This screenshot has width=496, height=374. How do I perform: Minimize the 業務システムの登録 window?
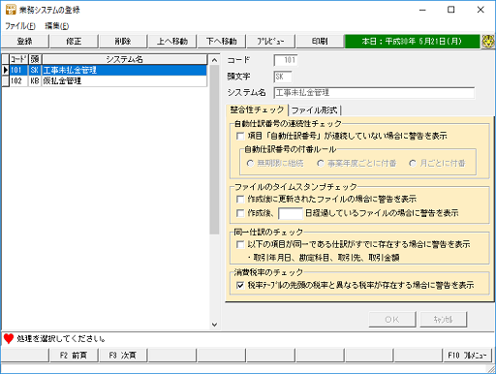pyautogui.click(x=422, y=10)
